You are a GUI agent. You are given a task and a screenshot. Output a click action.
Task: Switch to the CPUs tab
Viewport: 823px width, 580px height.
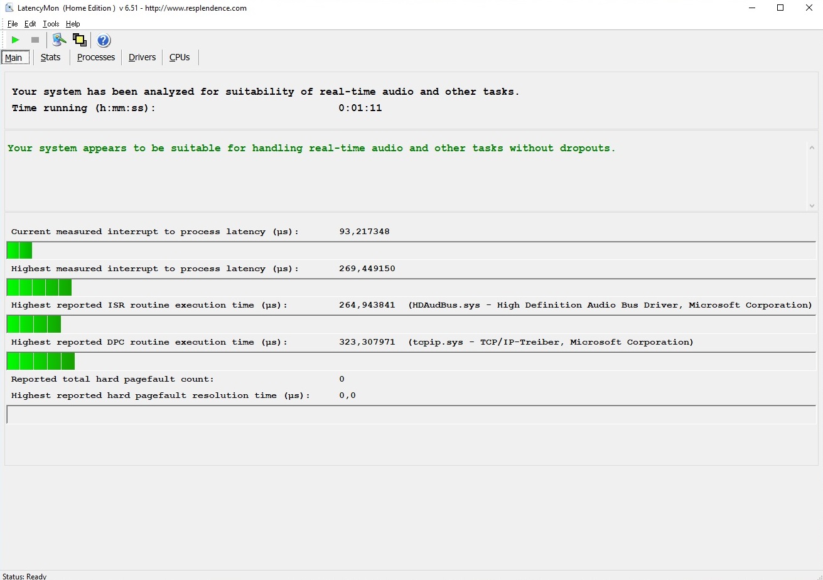(x=180, y=57)
